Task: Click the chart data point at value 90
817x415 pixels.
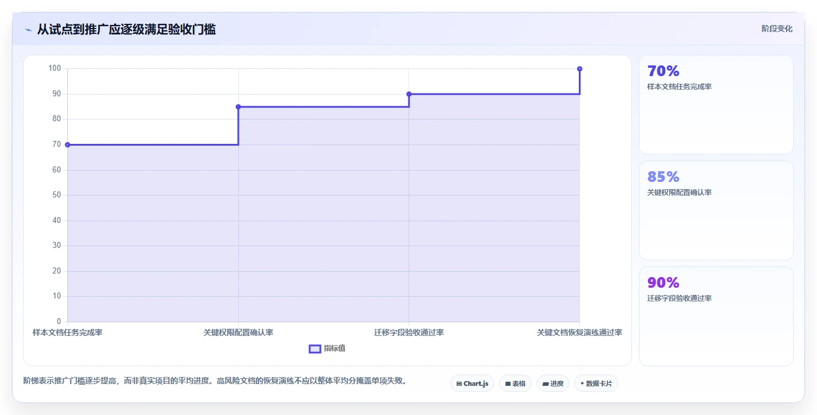Action: click(x=409, y=94)
